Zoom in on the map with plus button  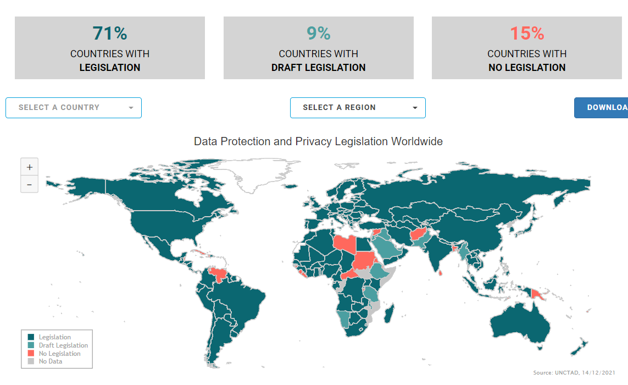pyautogui.click(x=29, y=167)
